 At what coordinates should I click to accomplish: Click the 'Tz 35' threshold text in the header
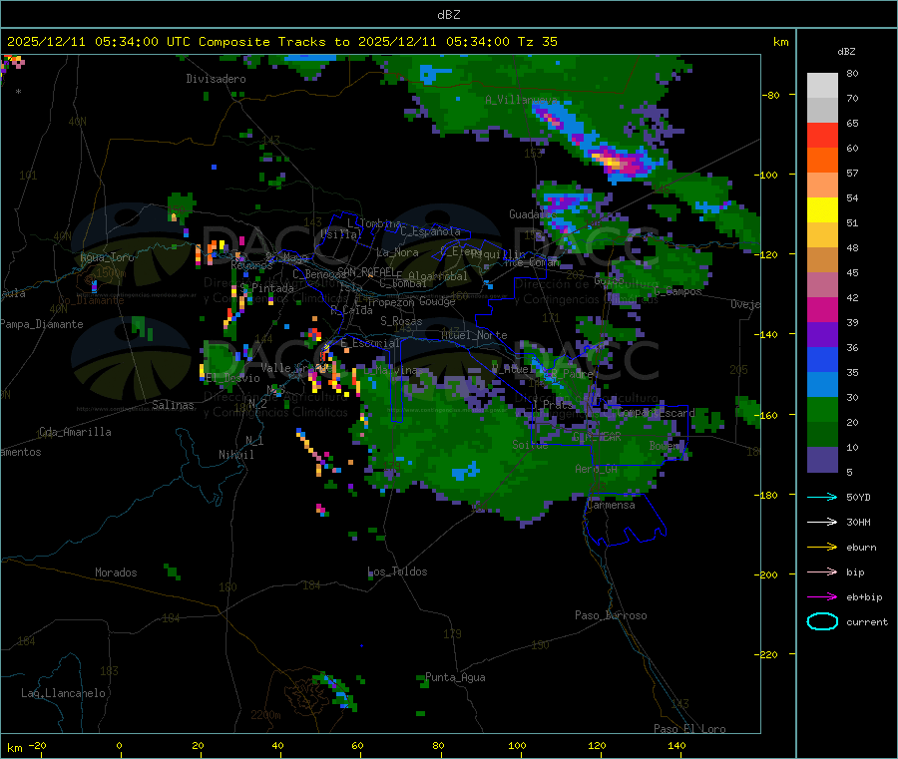537,42
